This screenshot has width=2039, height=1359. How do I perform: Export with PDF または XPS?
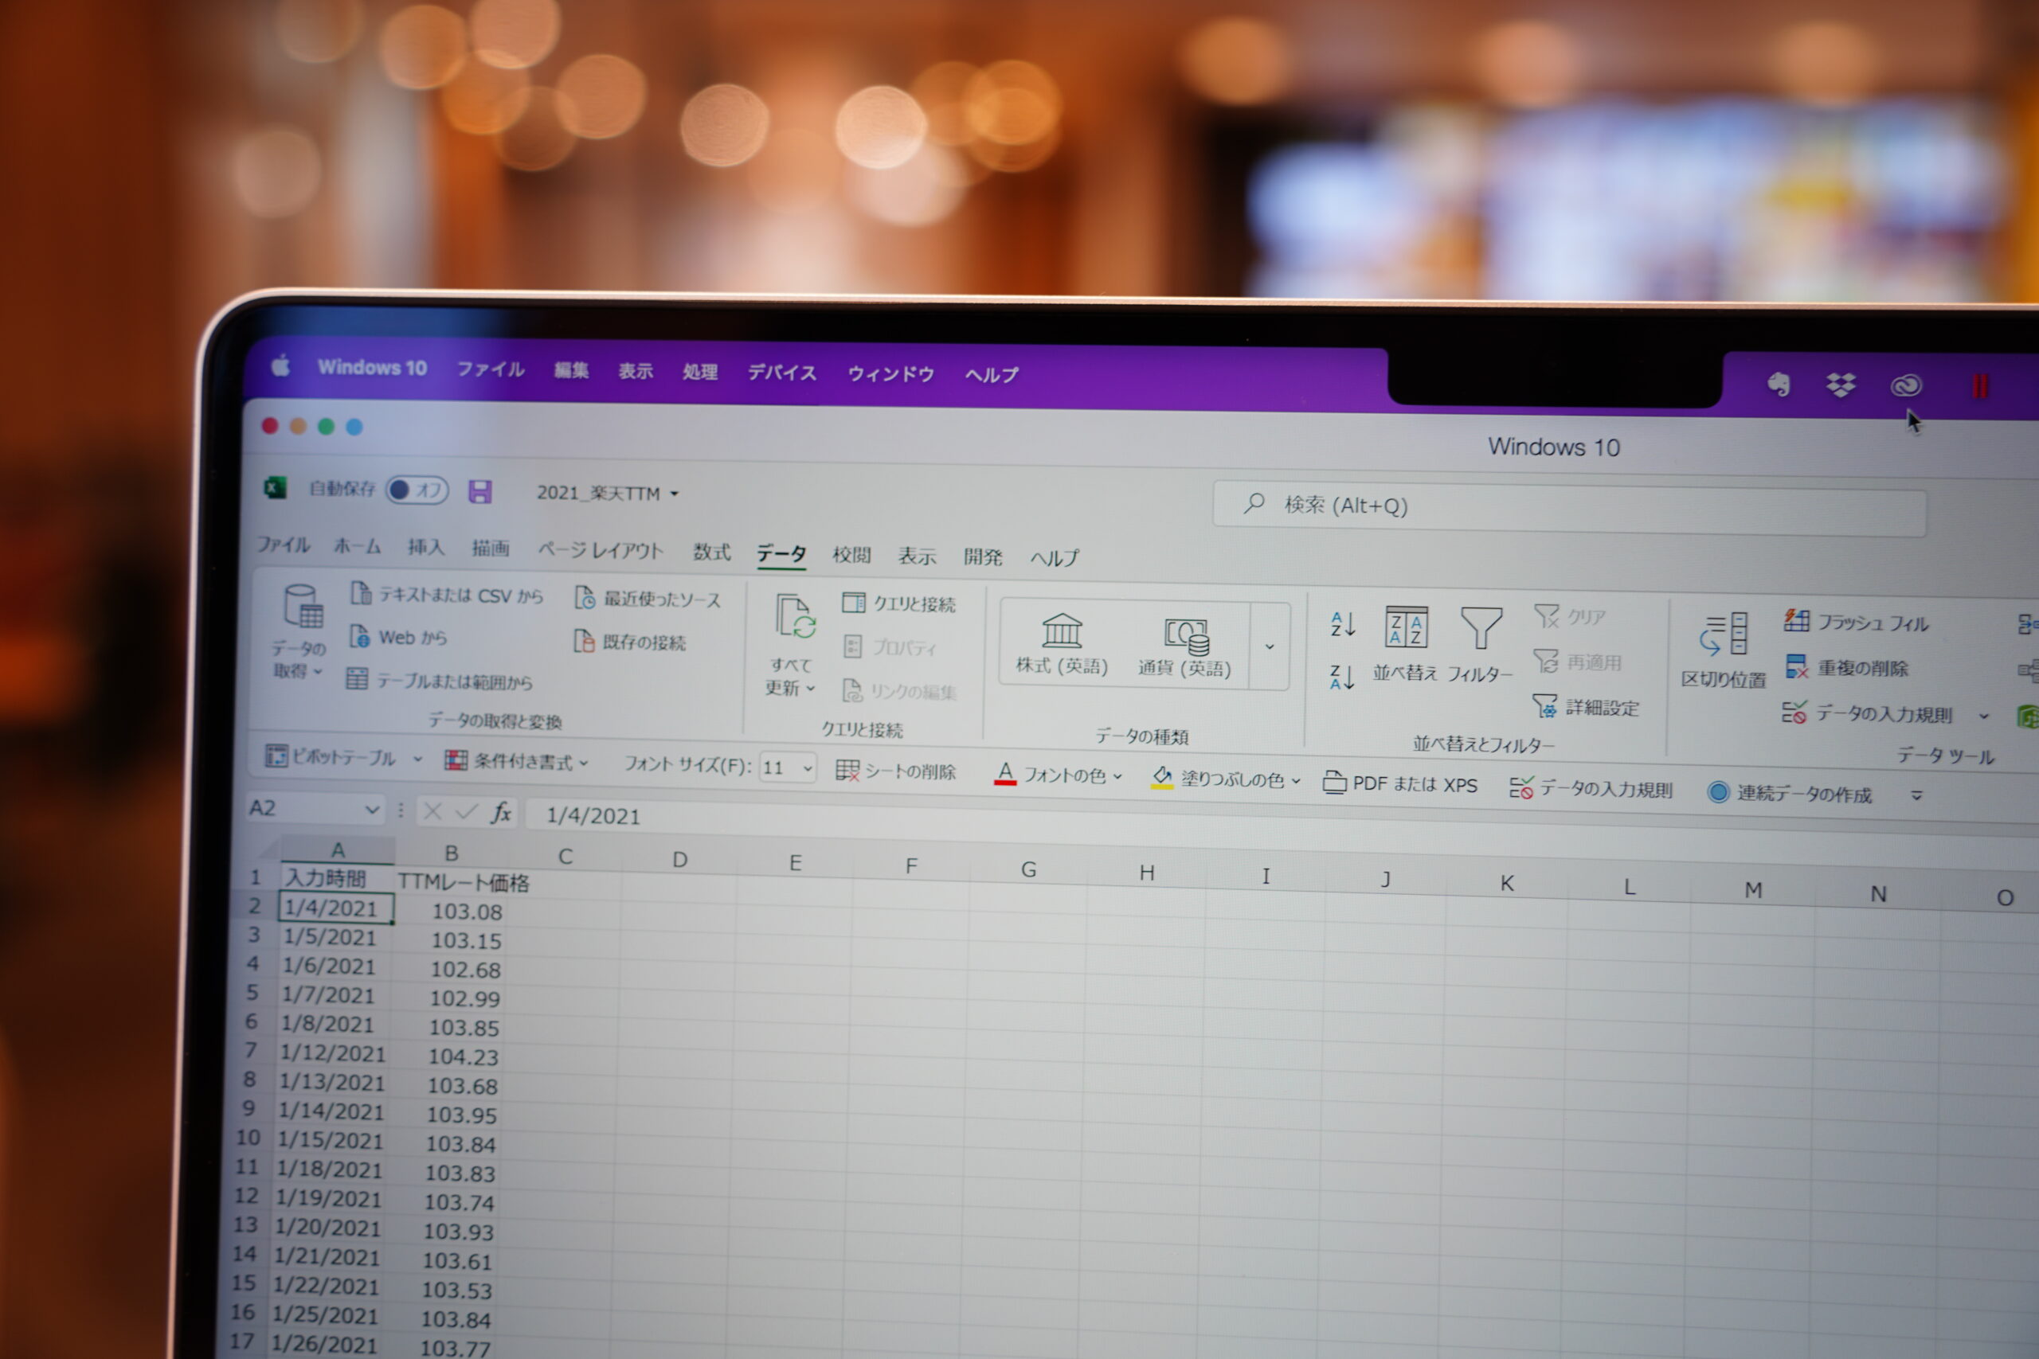(1399, 783)
